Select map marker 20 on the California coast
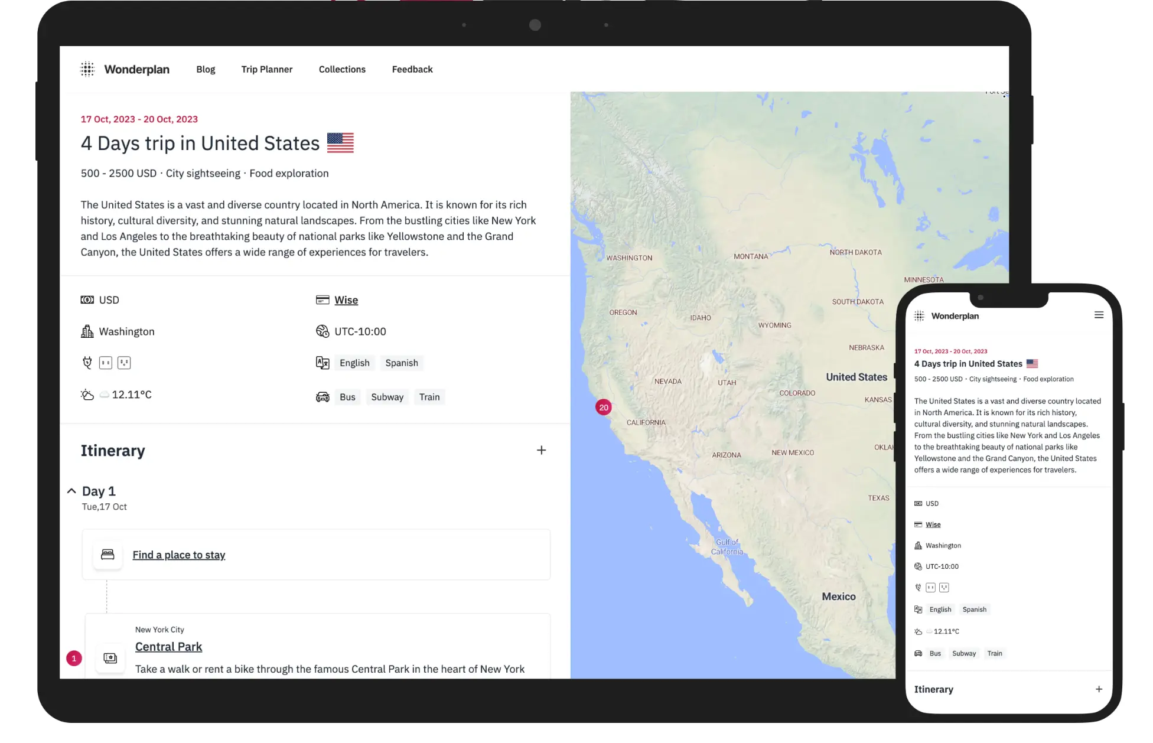The width and height of the screenshot is (1153, 743). pos(603,407)
